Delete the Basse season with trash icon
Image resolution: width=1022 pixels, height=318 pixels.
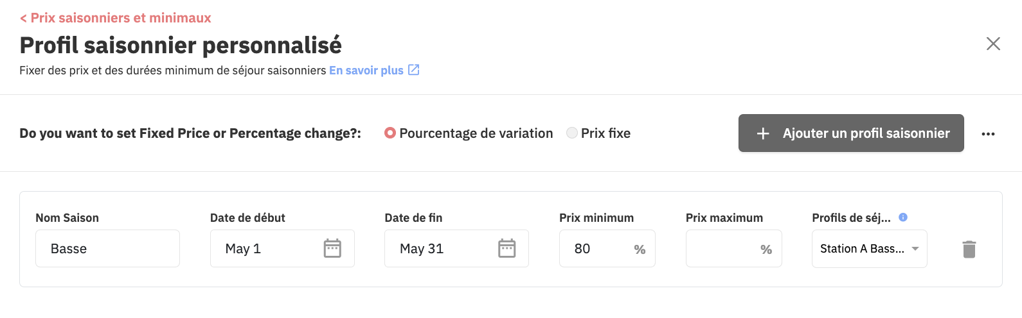(x=969, y=249)
